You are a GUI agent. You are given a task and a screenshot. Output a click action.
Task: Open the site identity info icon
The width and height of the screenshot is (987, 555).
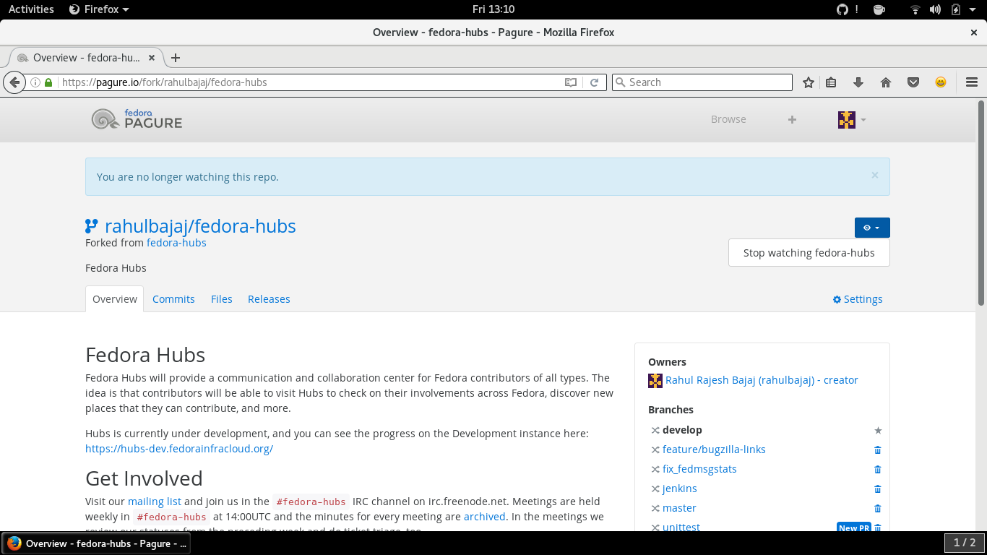coord(35,82)
